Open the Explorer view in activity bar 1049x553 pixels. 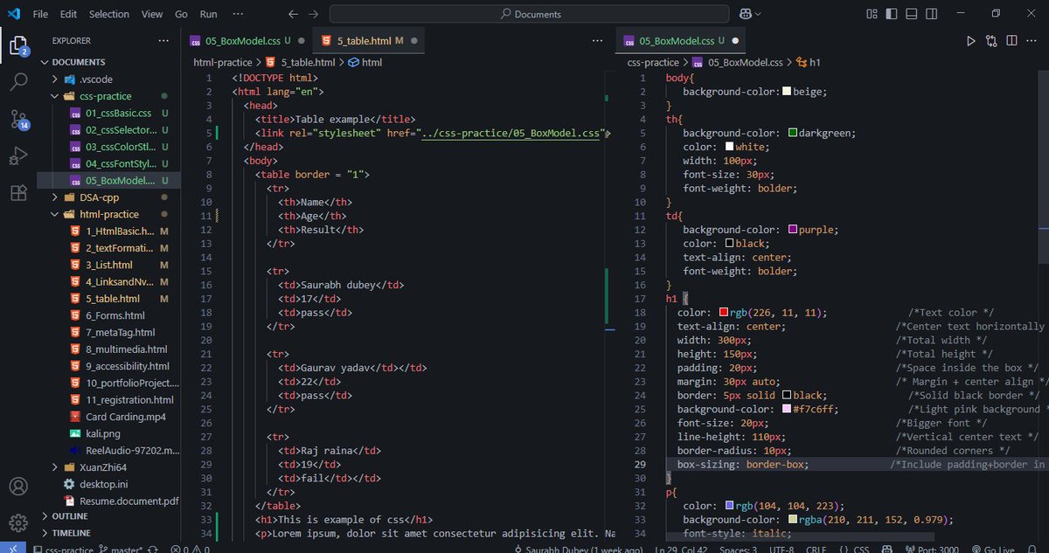tap(18, 45)
